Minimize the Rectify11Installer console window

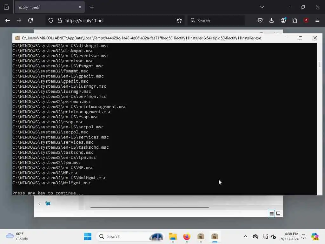tap(286, 38)
